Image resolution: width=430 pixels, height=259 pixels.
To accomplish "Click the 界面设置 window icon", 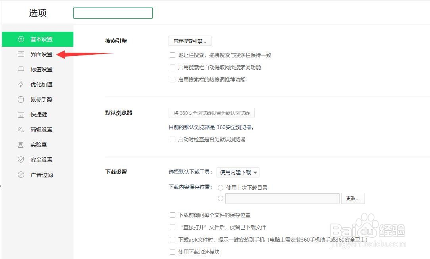I will pos(21,54).
